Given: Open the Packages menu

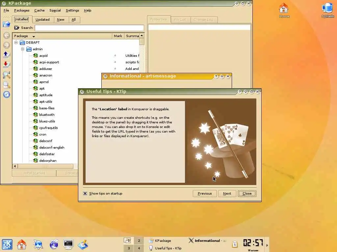Looking at the screenshot, I should click(x=22, y=10).
